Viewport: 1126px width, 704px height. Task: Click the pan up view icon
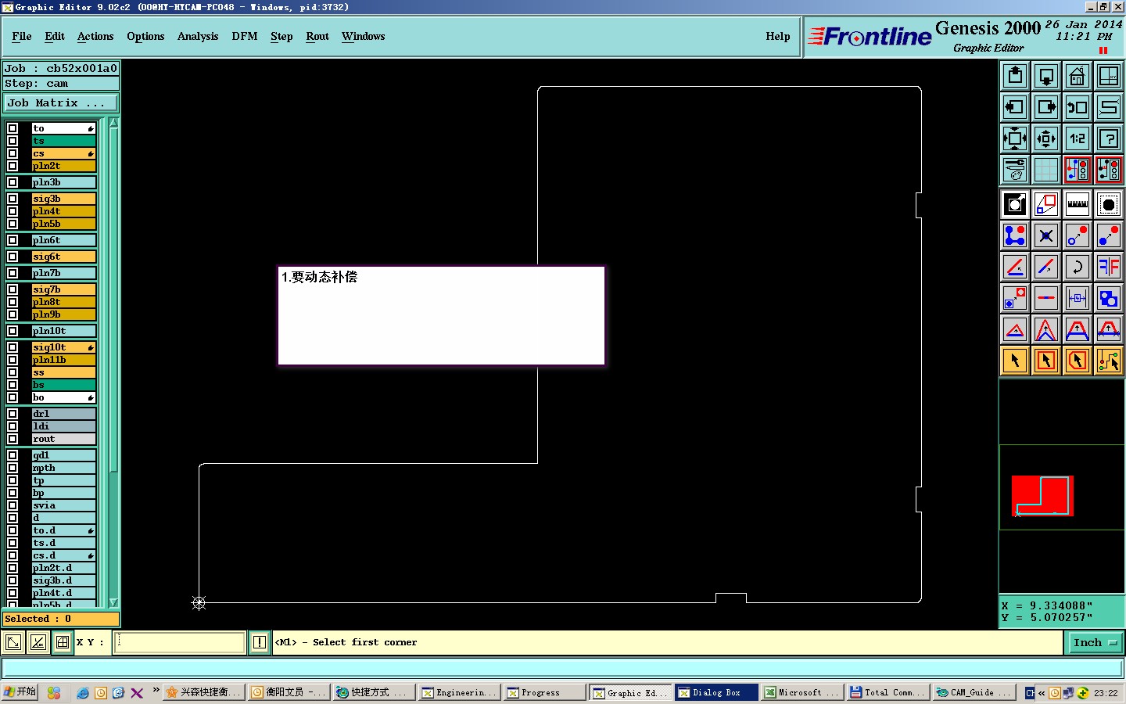[1015, 76]
